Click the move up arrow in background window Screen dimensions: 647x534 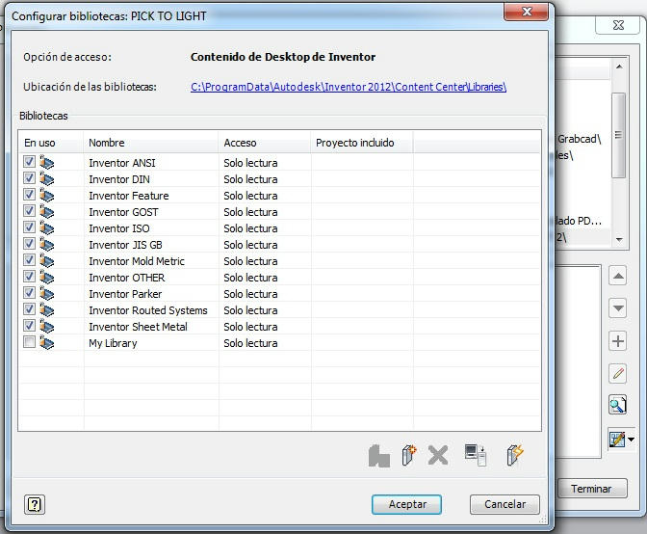[x=618, y=276]
